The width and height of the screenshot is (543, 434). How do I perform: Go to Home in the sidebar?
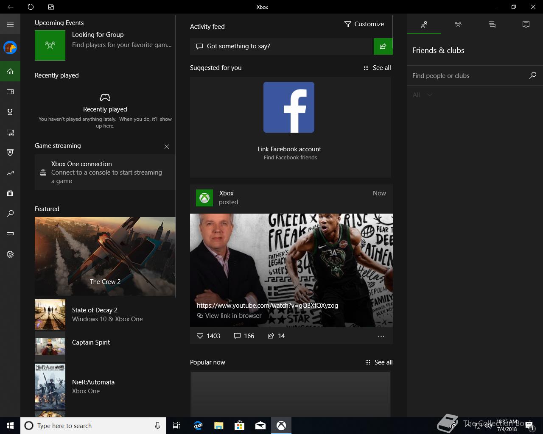(x=10, y=71)
